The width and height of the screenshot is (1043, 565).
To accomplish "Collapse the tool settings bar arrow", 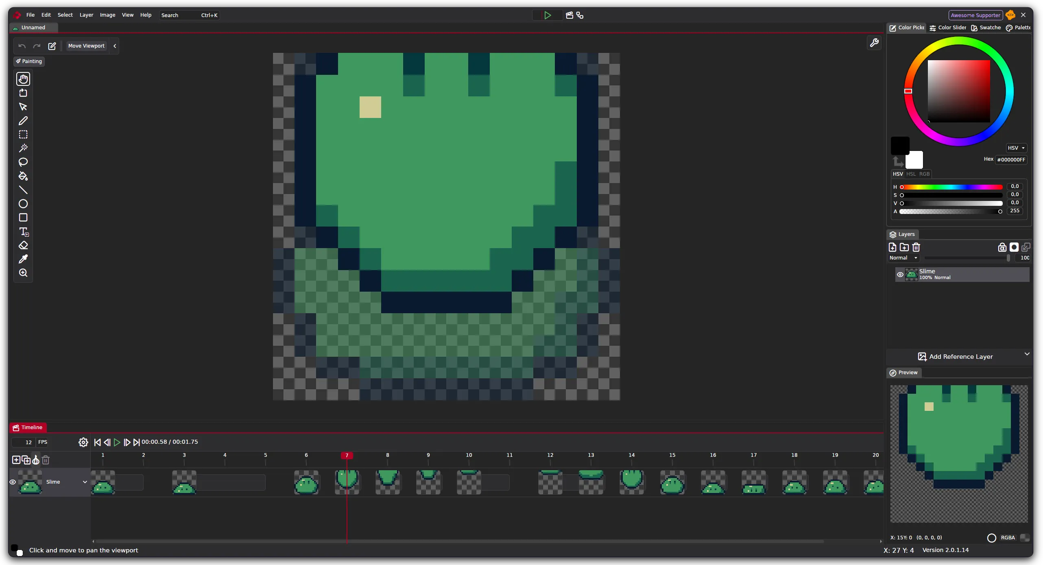I will tap(115, 46).
